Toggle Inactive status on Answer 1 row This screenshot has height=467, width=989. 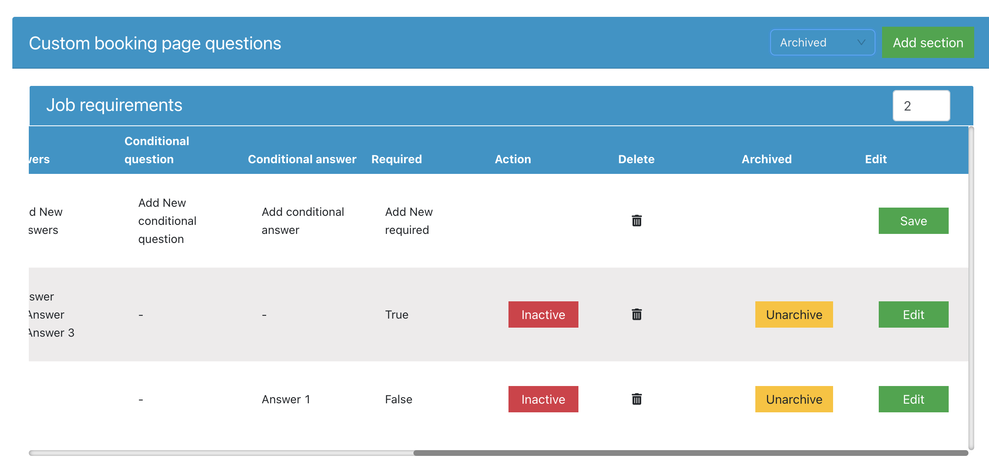(x=543, y=399)
